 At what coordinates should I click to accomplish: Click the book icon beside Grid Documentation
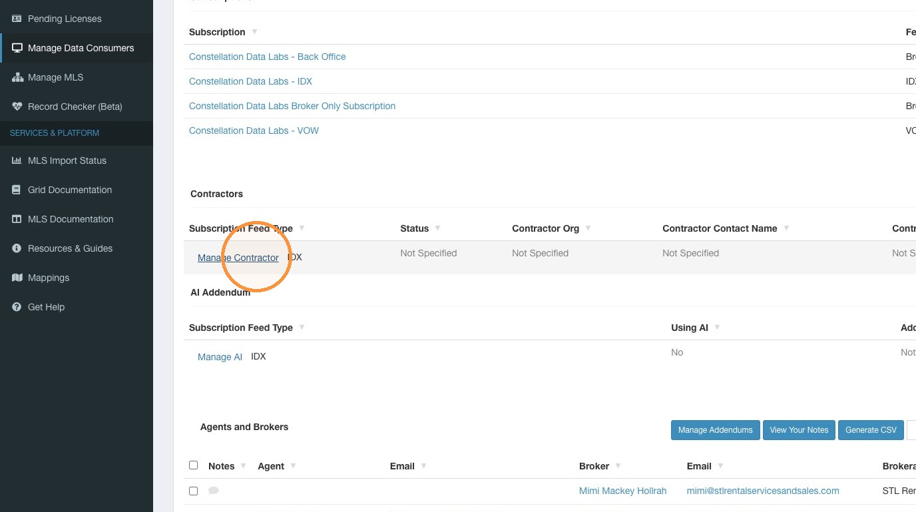tap(17, 190)
